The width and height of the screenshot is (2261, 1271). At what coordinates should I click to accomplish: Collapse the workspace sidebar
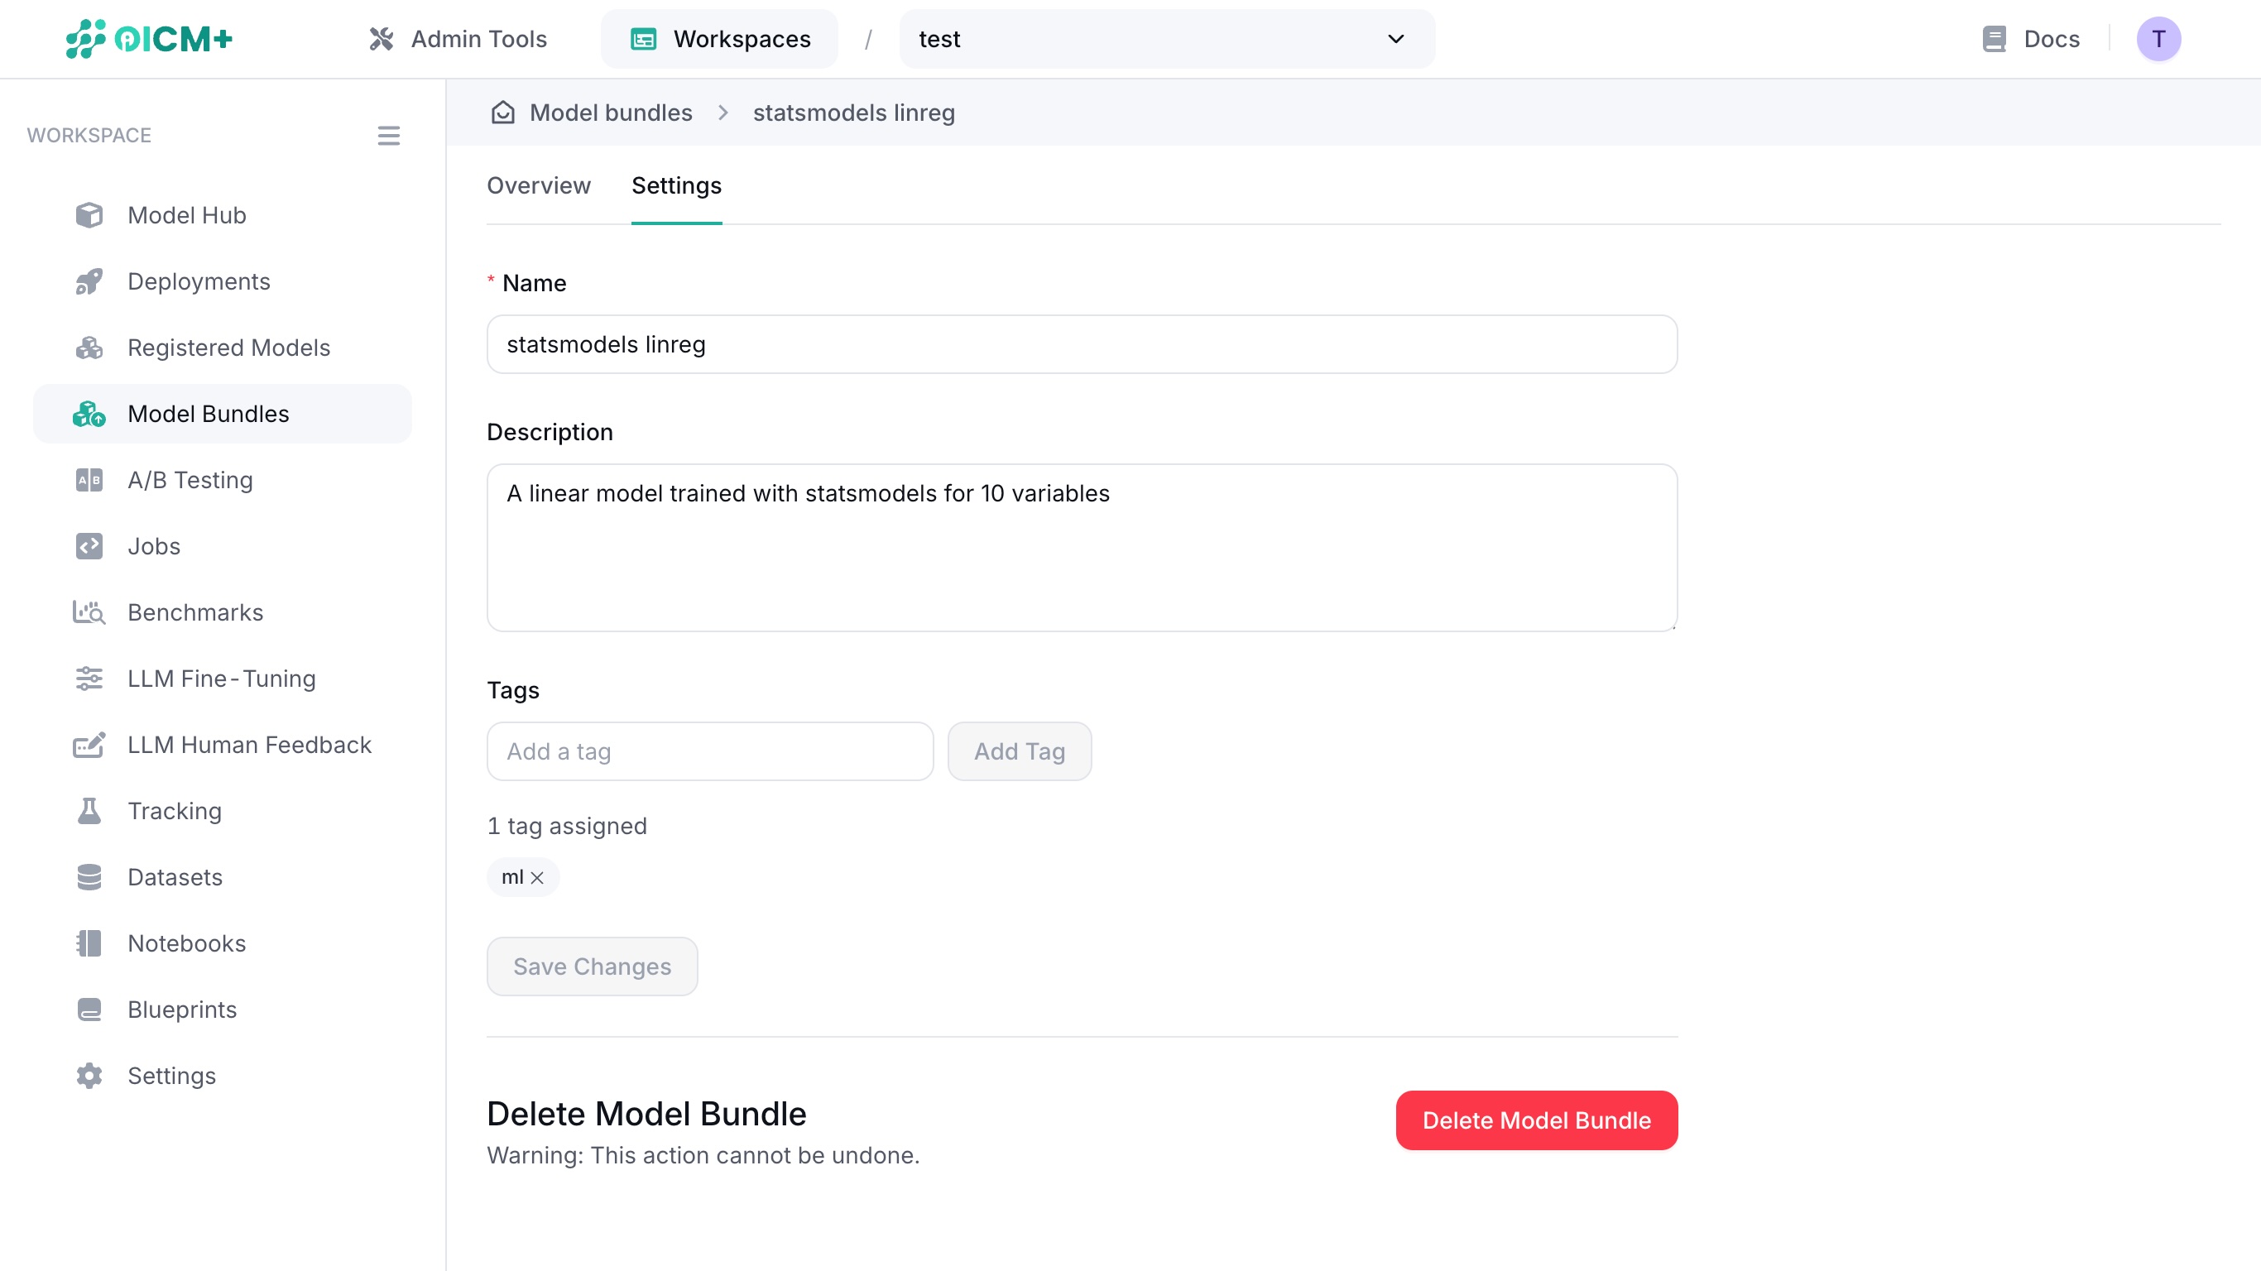click(x=389, y=135)
